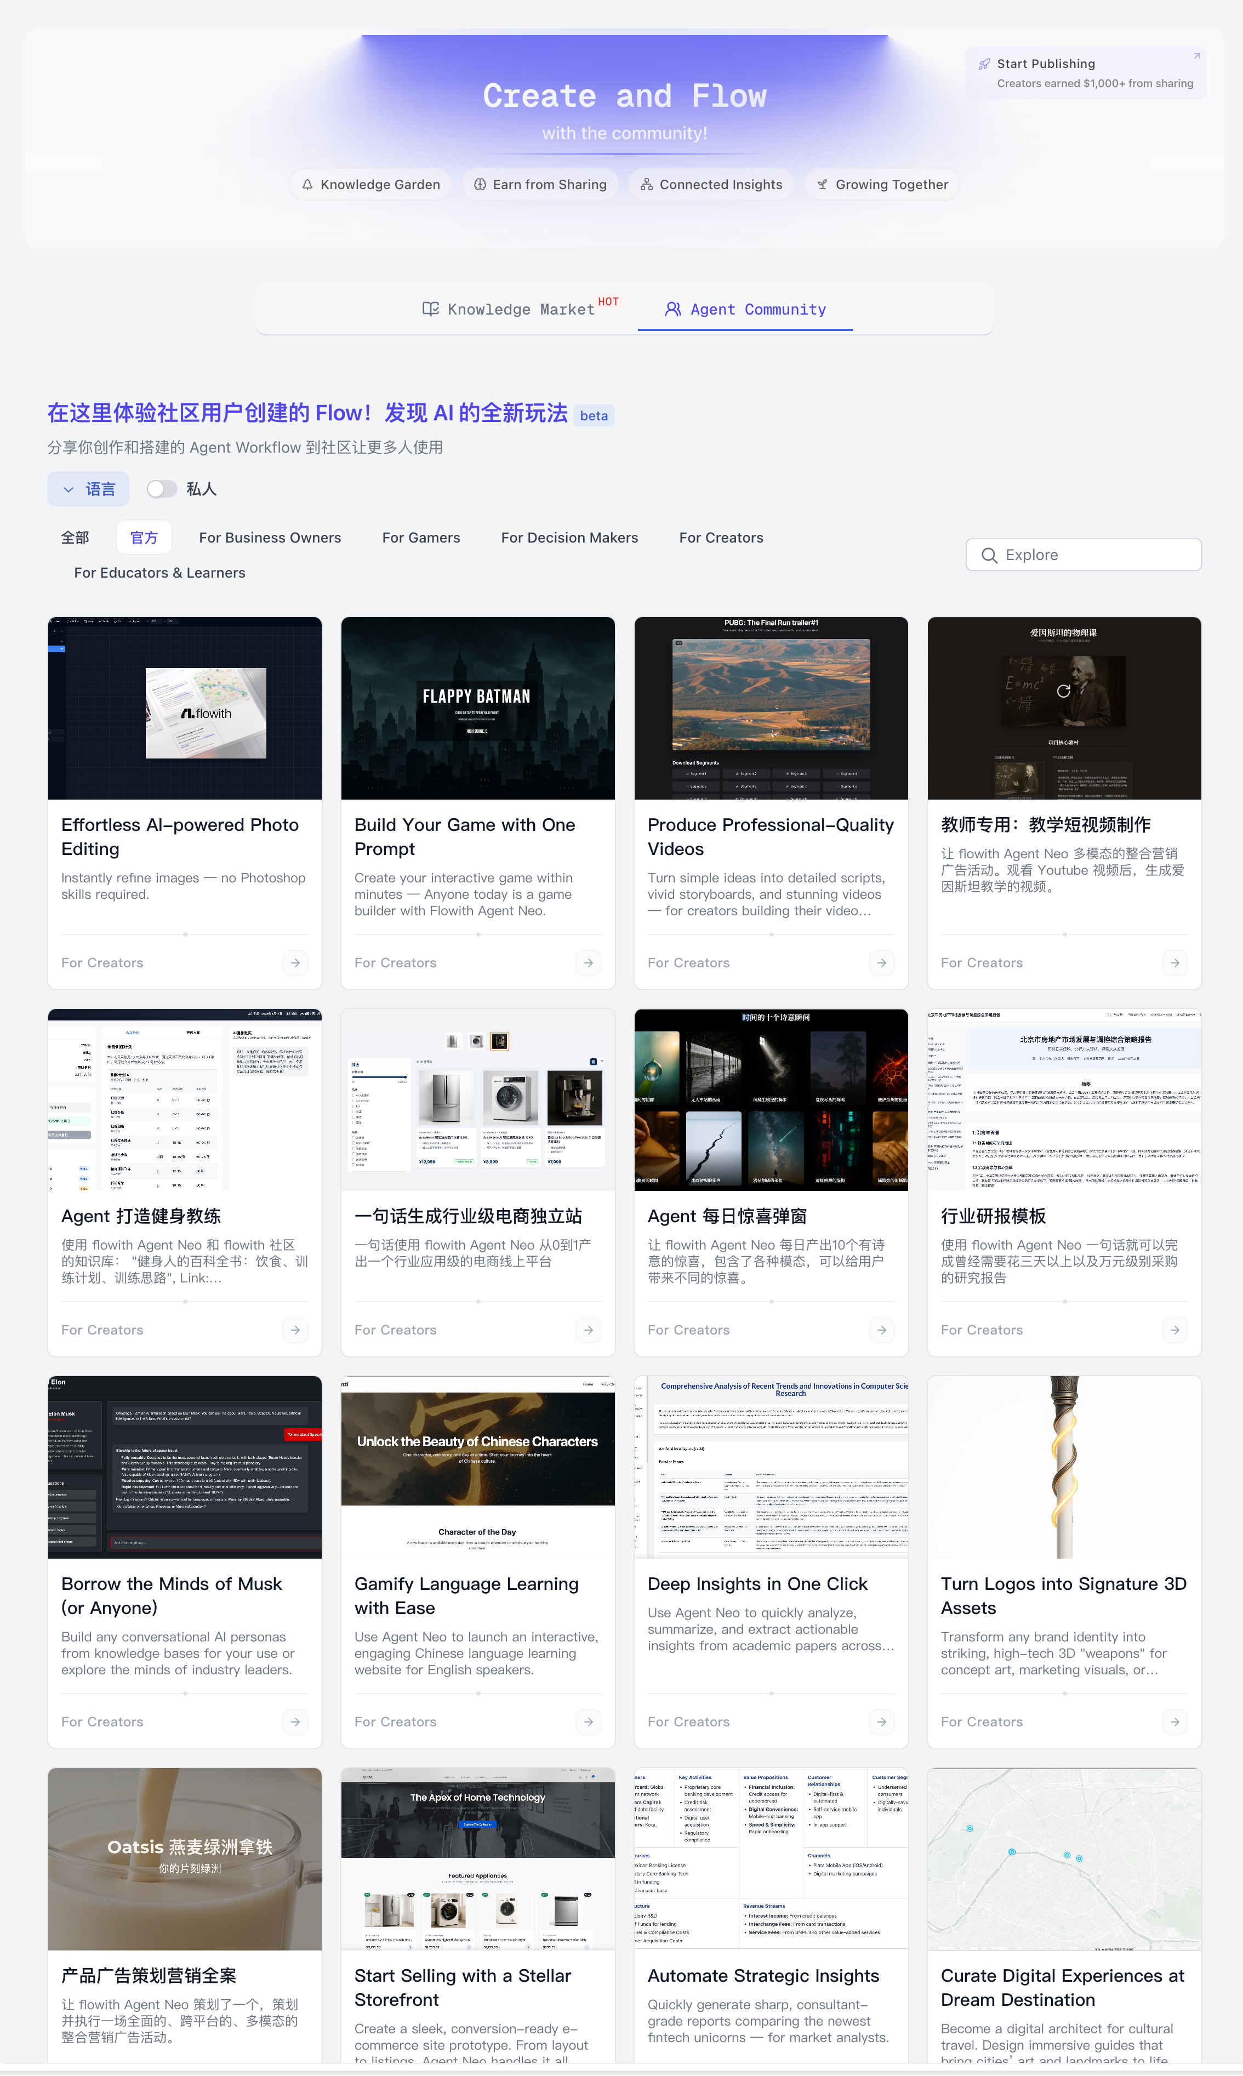Click arrow on Borrow the Minds of Musk card
The image size is (1243, 2076).
click(295, 1722)
